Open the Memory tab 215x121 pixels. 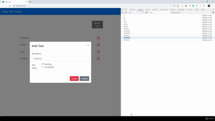pyautogui.click(x=173, y=9)
